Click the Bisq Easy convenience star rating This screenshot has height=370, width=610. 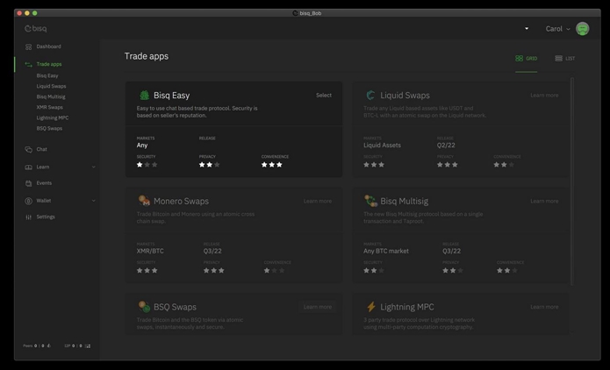pos(272,165)
